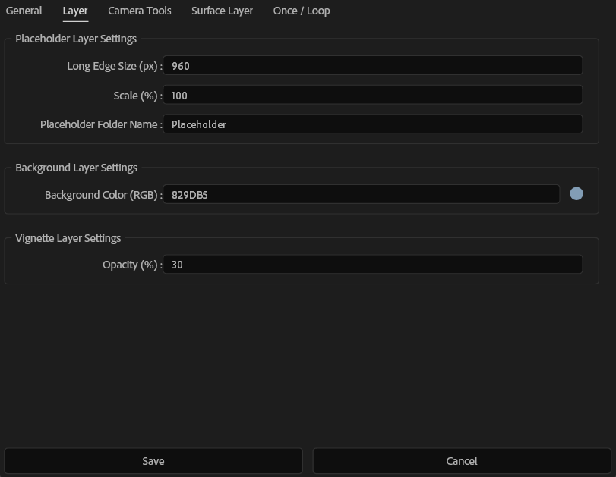Select the Layer tab
Image resolution: width=616 pixels, height=477 pixels.
74,11
